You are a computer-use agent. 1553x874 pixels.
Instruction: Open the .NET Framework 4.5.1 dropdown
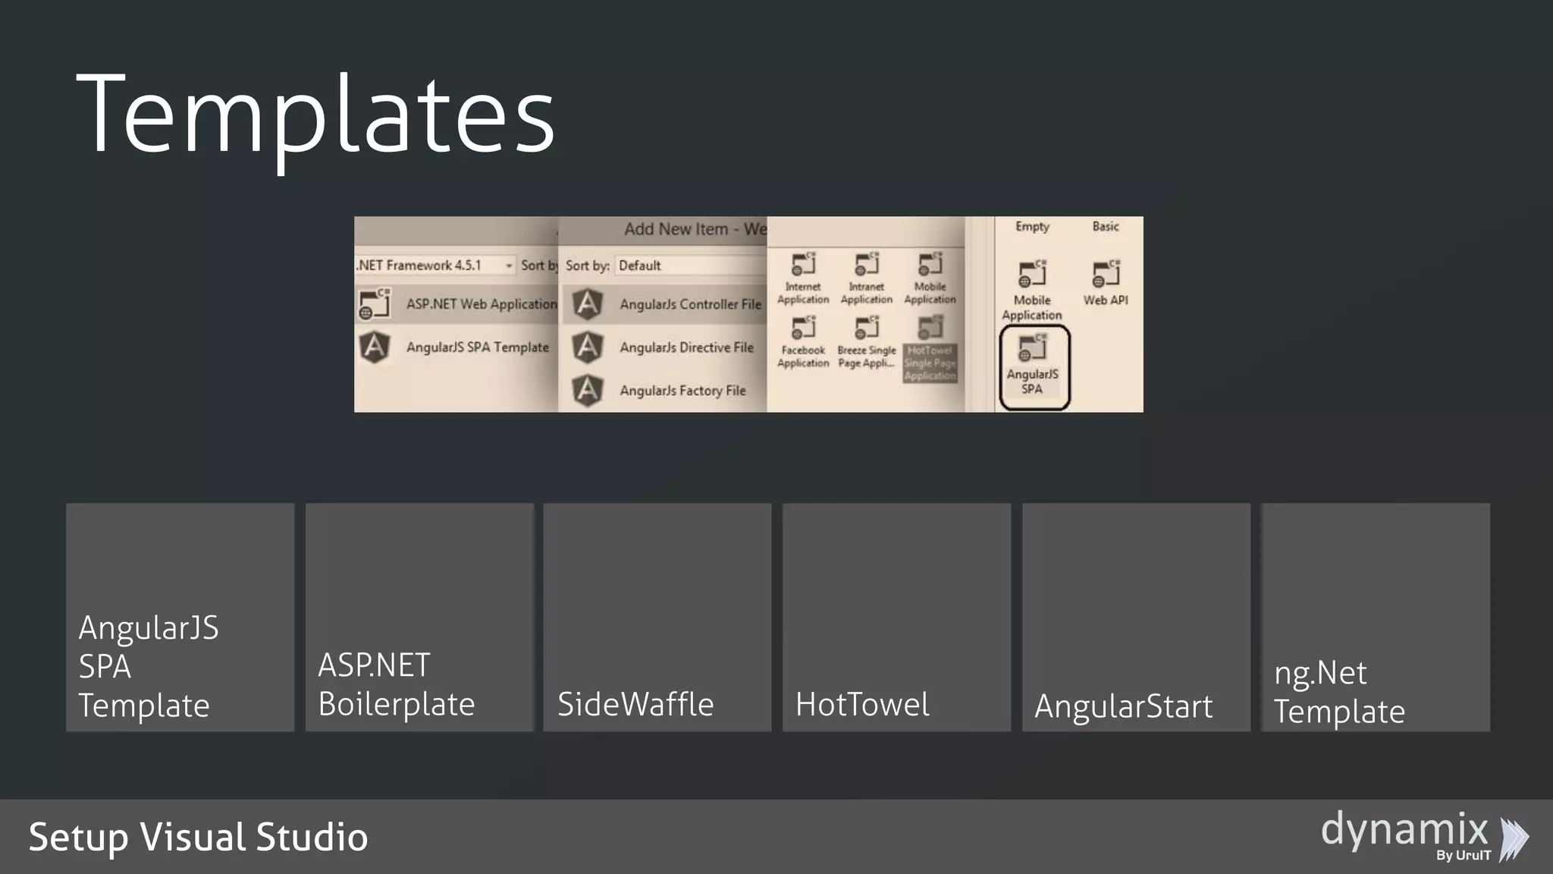click(435, 265)
